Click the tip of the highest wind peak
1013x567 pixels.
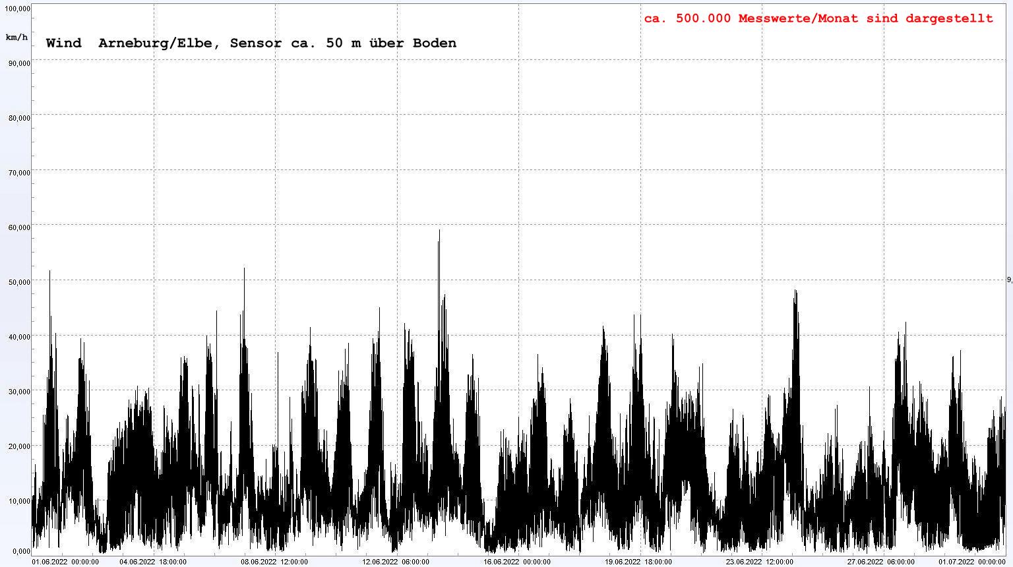439,231
